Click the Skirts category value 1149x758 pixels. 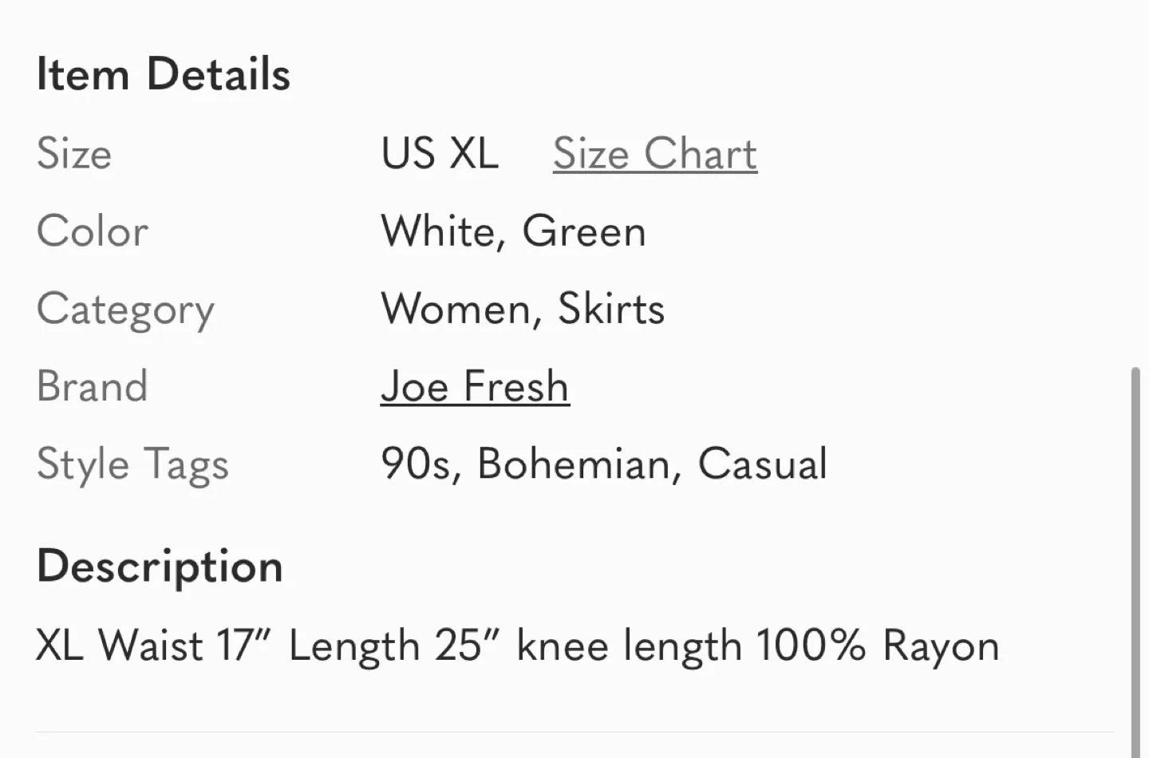coord(610,309)
